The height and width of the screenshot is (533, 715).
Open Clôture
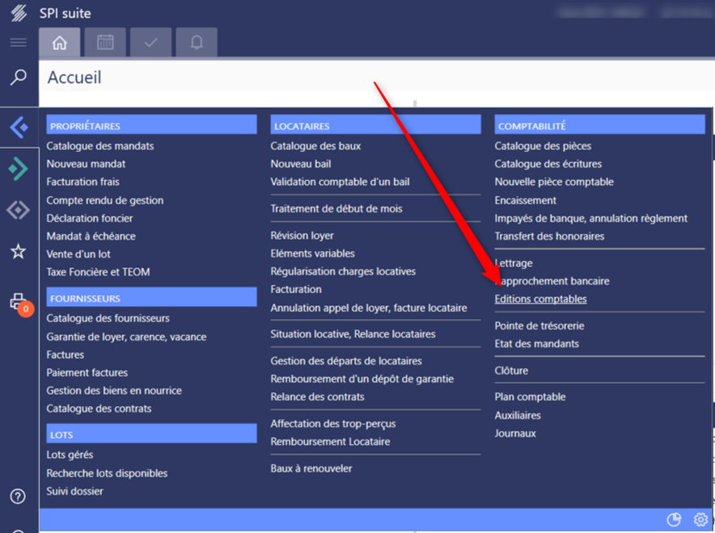point(511,371)
